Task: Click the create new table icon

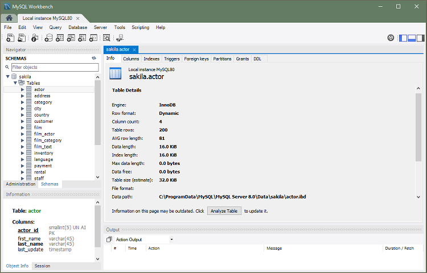Action: click(60, 38)
